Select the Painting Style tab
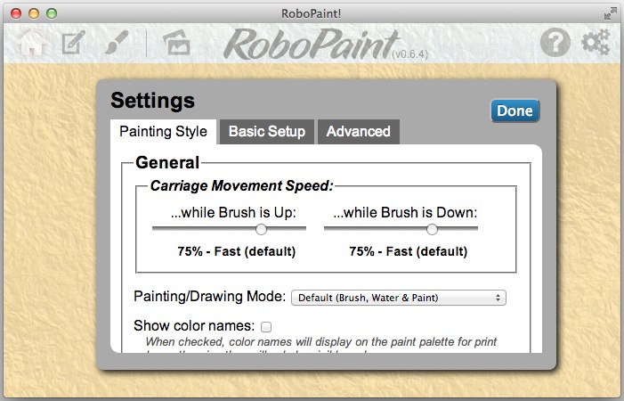The height and width of the screenshot is (401, 624). click(163, 131)
